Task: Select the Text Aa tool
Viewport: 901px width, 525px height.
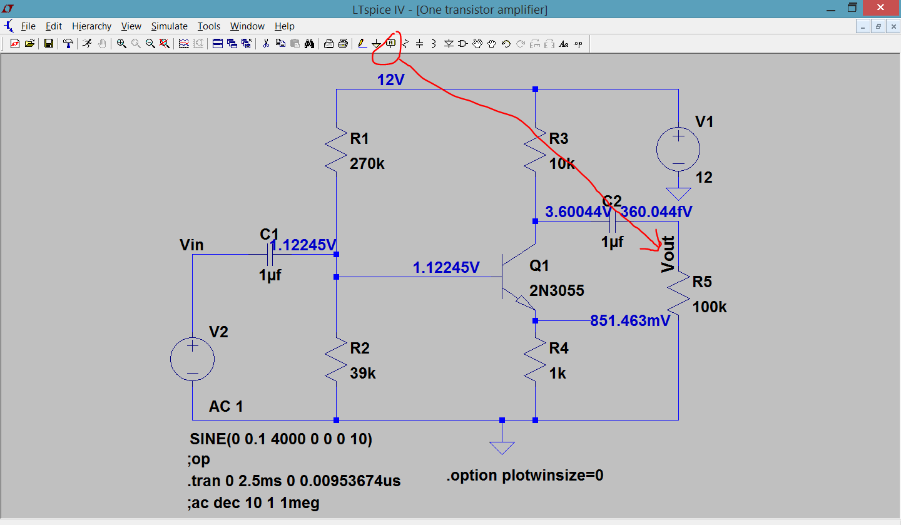Action: coord(564,44)
